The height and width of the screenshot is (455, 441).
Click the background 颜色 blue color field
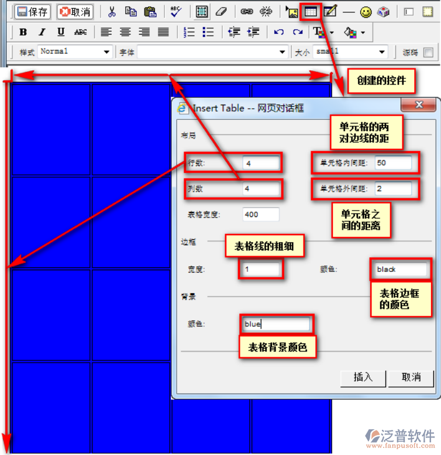pos(277,324)
